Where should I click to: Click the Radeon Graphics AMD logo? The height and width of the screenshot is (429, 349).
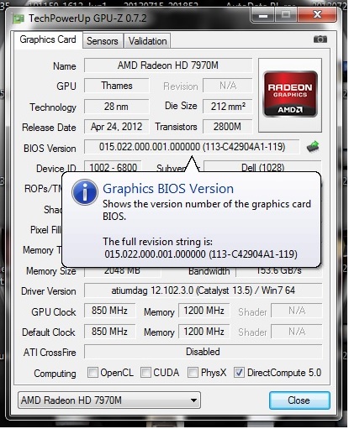click(290, 94)
